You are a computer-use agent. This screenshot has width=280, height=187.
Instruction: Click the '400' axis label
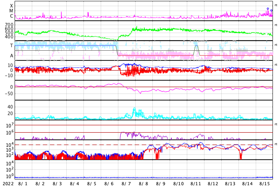coord(9,37)
